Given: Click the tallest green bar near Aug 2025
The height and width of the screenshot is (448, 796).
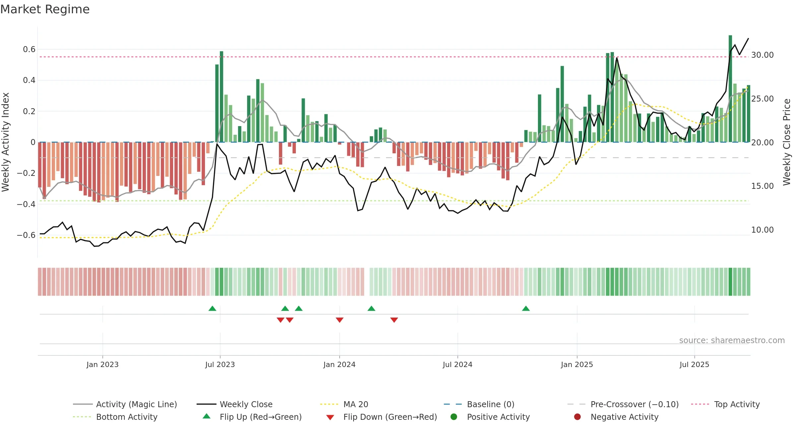Looking at the screenshot, I should pos(730,89).
